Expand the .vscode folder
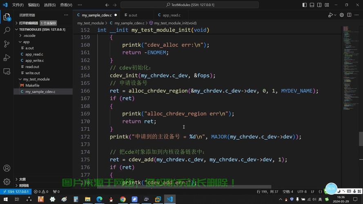 coord(29,35)
